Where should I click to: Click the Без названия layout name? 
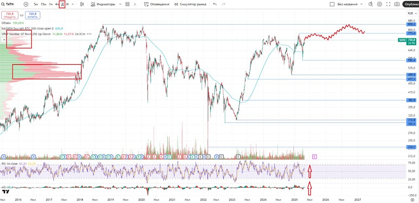(347, 4)
